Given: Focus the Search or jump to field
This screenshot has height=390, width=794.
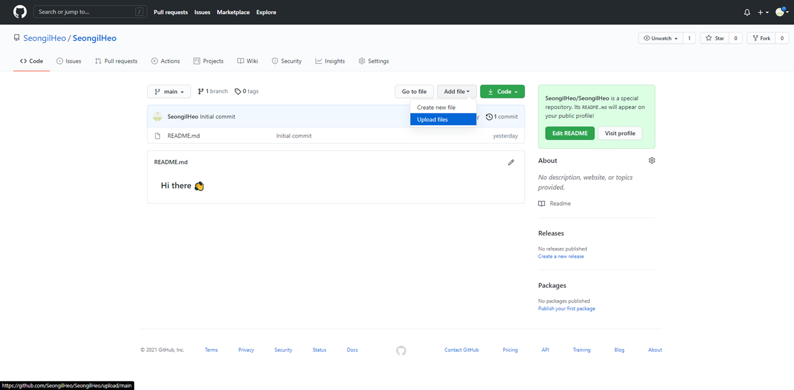Looking at the screenshot, I should click(x=91, y=12).
